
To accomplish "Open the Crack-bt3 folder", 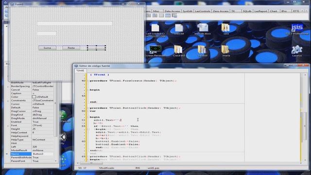I will tap(179, 51).
